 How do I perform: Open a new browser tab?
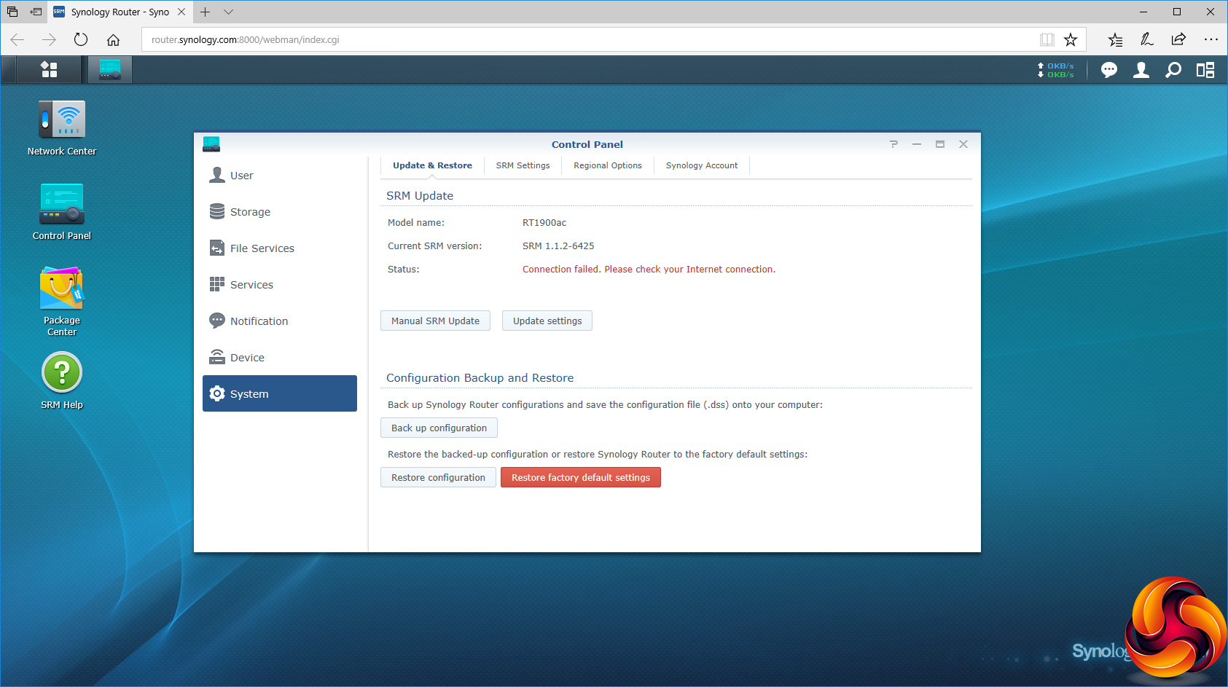(x=206, y=12)
